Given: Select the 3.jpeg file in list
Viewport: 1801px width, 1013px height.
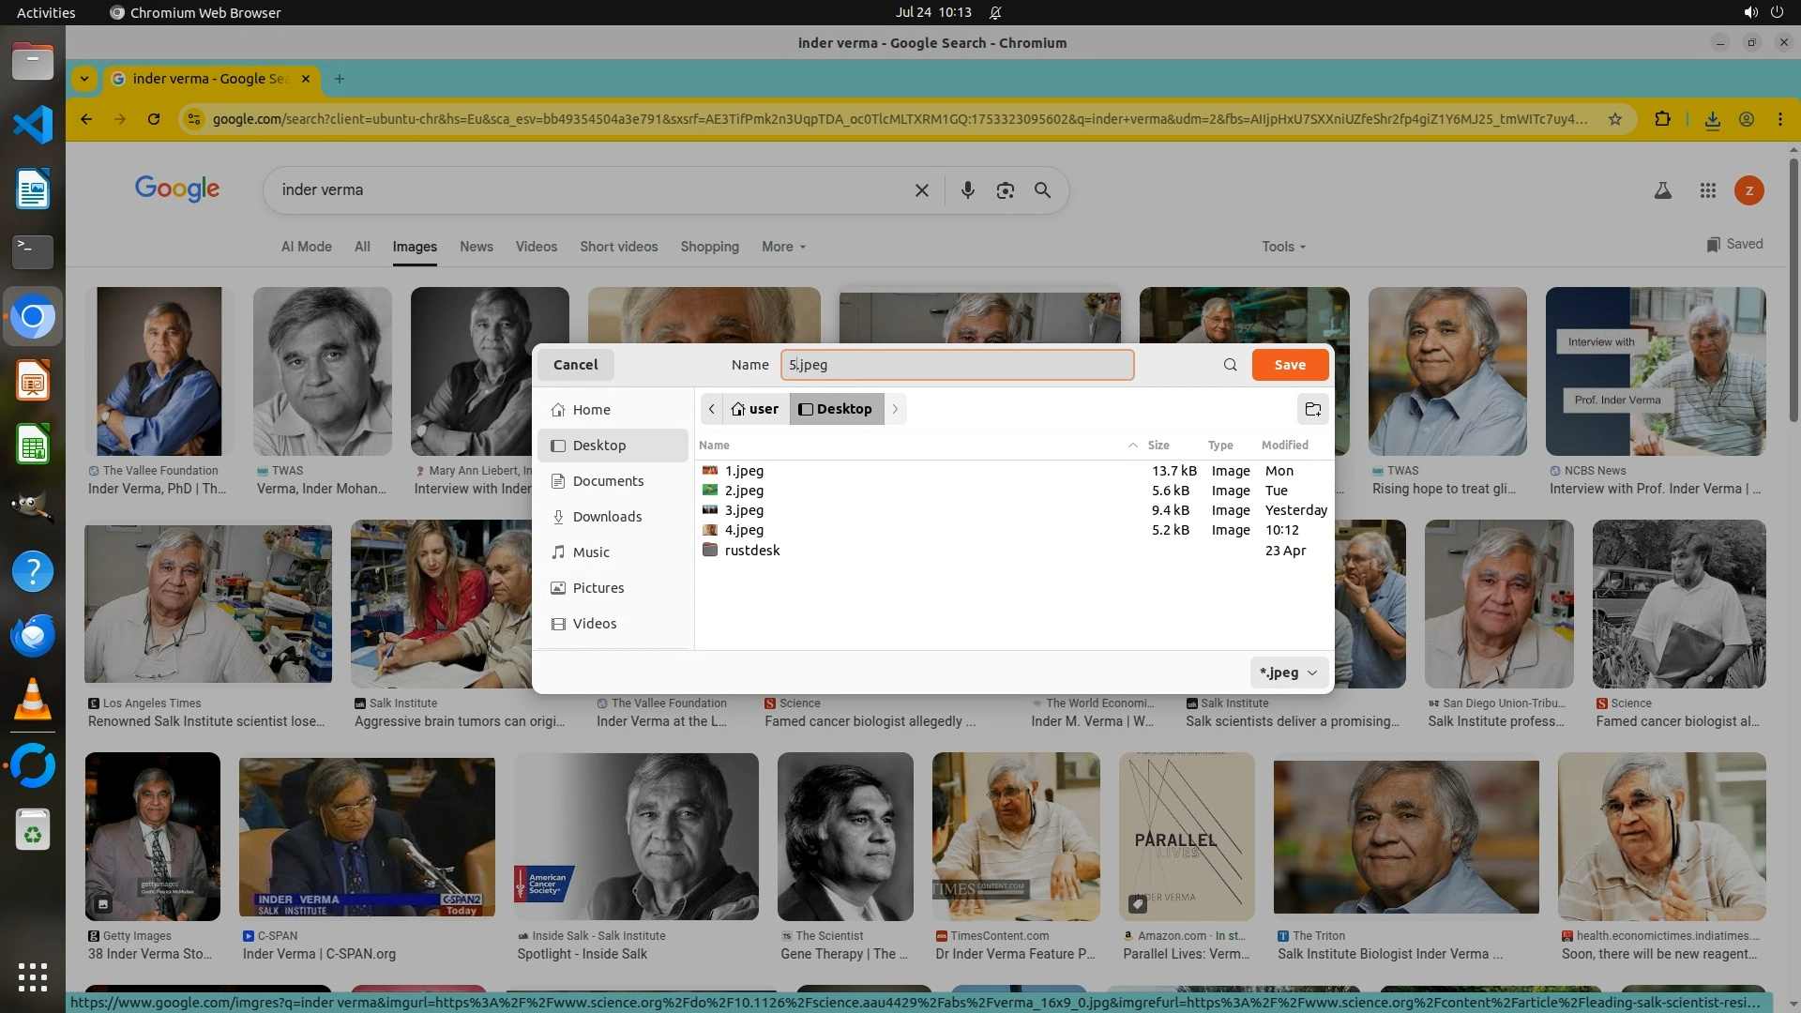Looking at the screenshot, I should [744, 510].
